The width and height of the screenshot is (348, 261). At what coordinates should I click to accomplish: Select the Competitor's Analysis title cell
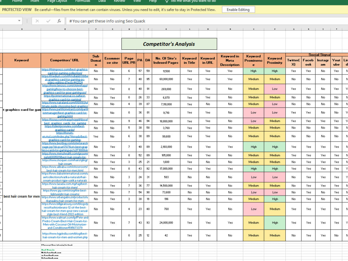coord(169,44)
